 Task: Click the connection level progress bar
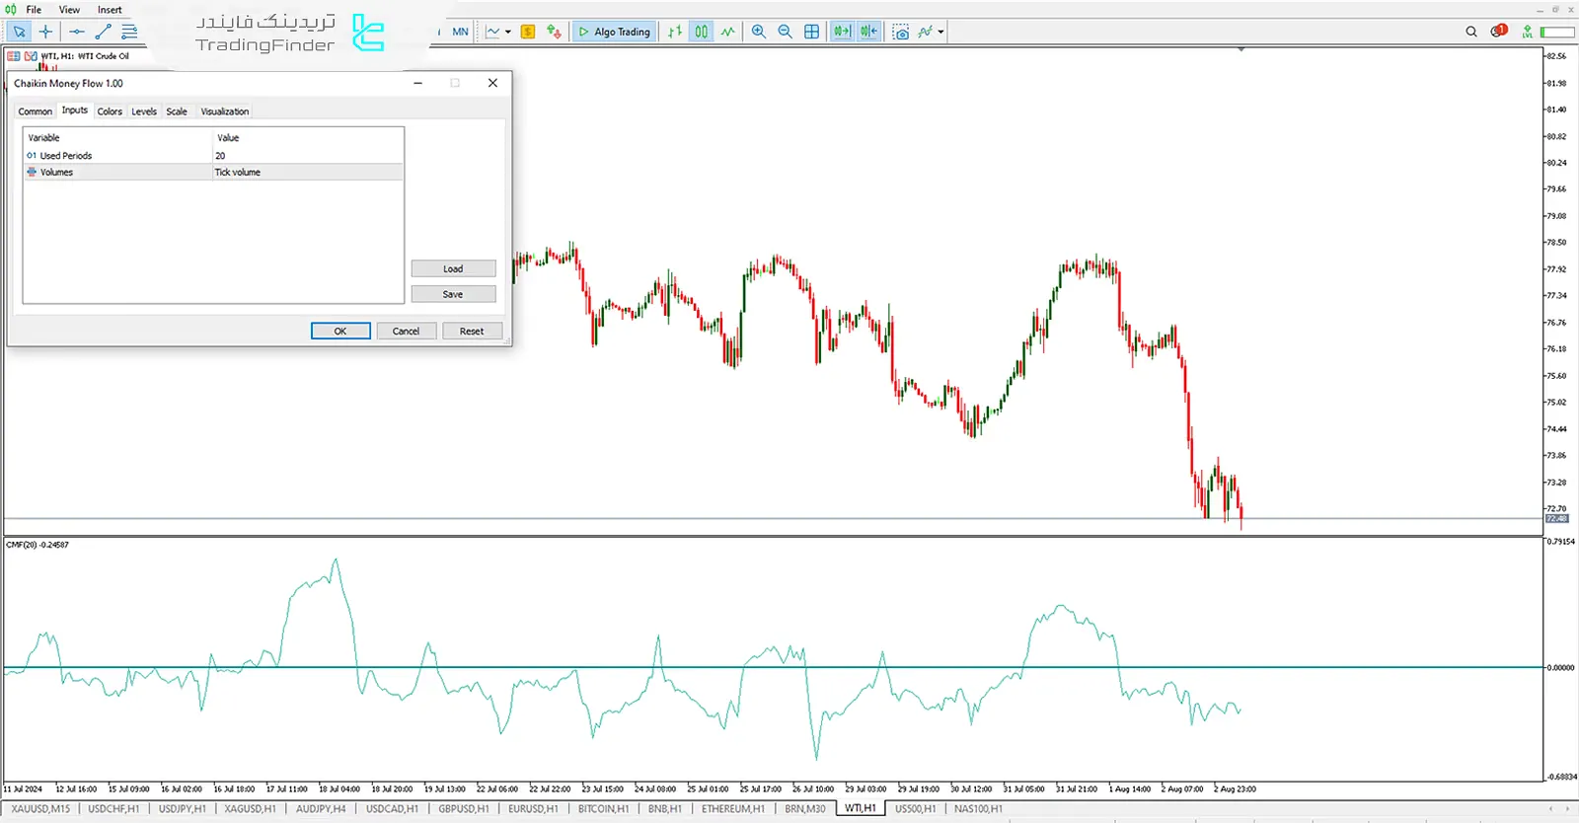pos(1557,32)
